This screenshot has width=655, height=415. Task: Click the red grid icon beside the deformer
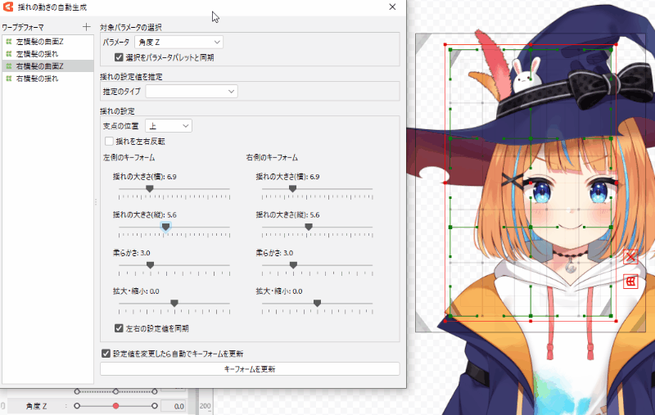[x=630, y=282]
